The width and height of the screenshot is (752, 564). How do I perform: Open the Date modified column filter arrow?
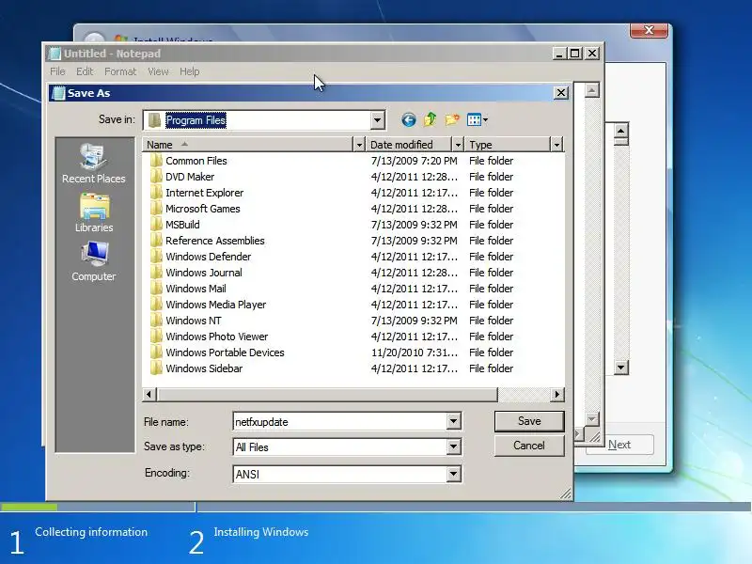[x=458, y=145]
